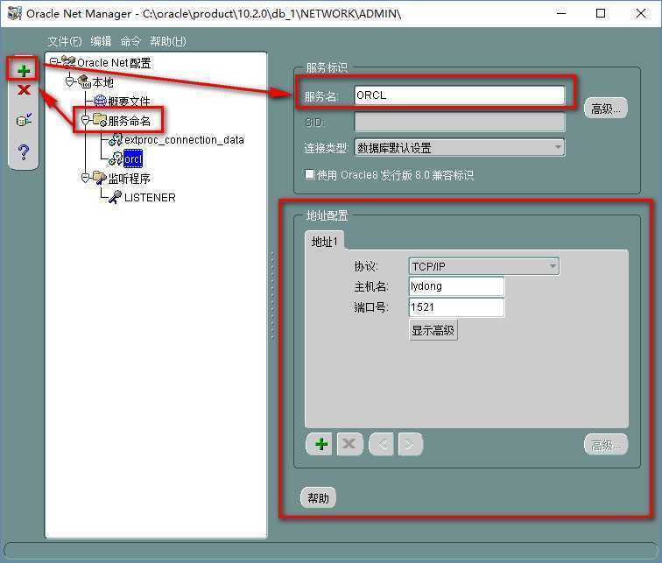Collapse the 本地 tree node
Screen dimensions: 662x563
point(70,81)
